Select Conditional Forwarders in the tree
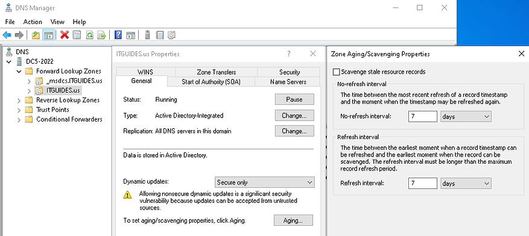 69,119
